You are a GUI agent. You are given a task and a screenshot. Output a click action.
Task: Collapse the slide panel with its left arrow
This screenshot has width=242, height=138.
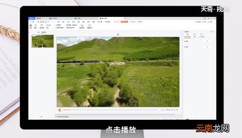tap(29, 32)
